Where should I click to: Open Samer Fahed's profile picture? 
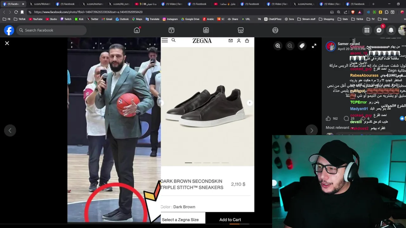[x=331, y=46]
